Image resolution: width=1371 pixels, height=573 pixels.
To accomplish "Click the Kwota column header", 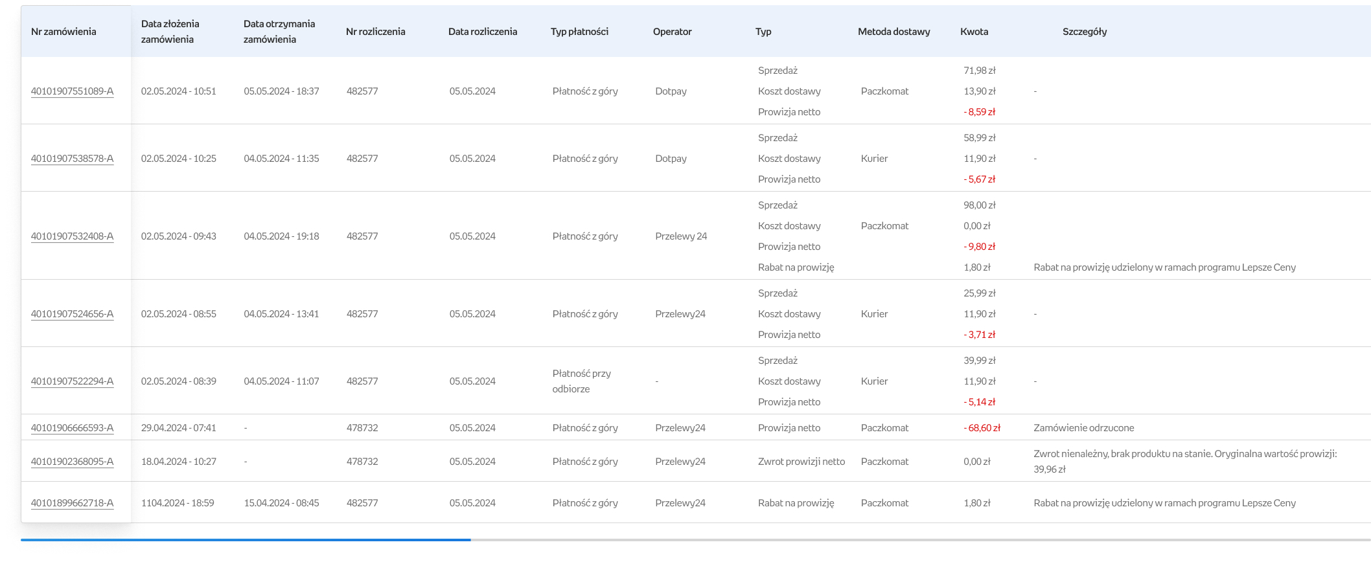I will point(974,32).
